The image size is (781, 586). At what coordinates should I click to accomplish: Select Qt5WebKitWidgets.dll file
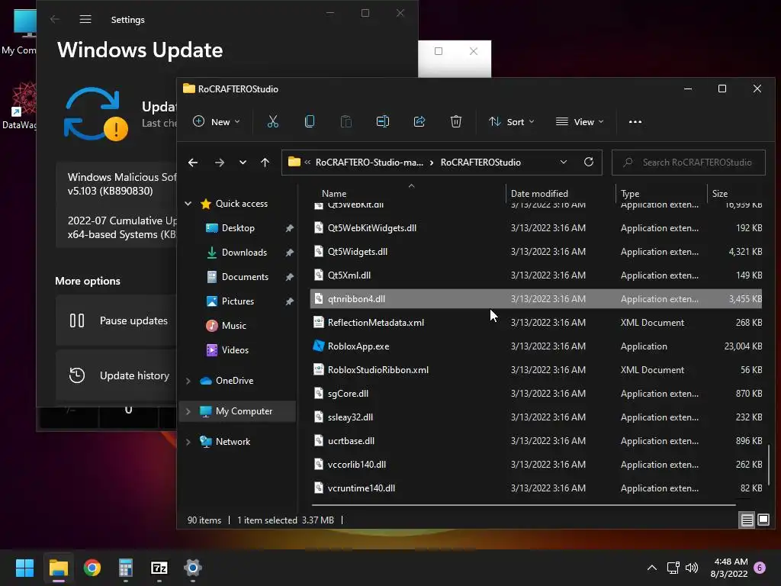click(x=536, y=227)
